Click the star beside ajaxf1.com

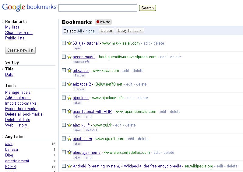pyautogui.click(x=69, y=139)
